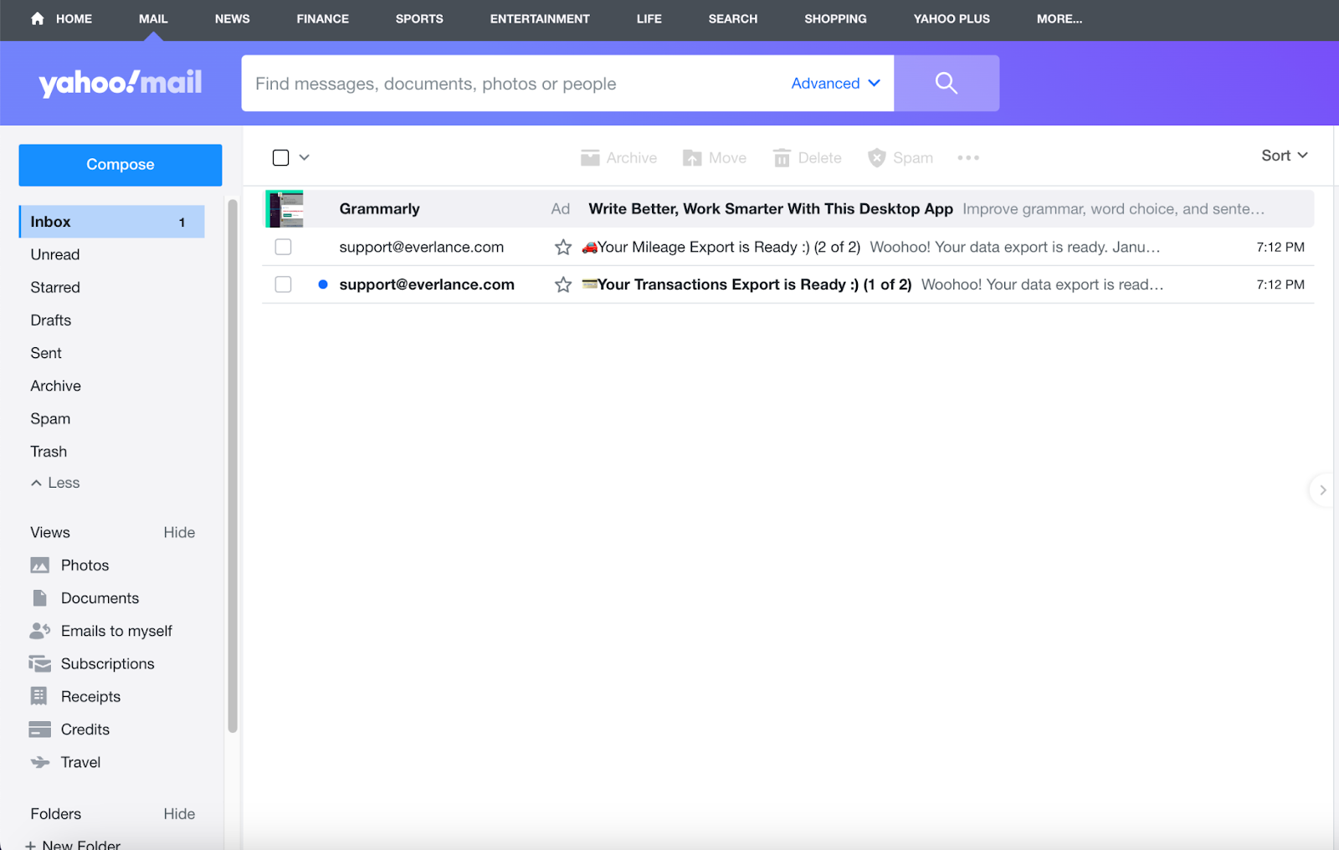The height and width of the screenshot is (850, 1339).
Task: Click the Compose button
Action: pyautogui.click(x=121, y=165)
